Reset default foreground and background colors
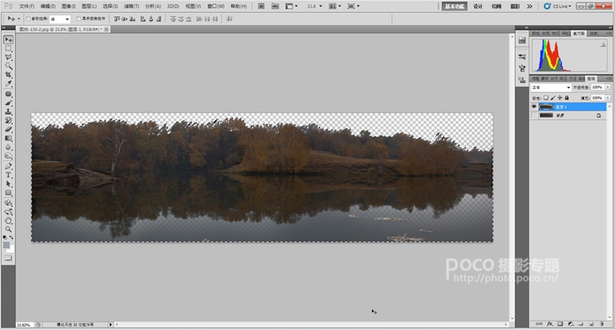This screenshot has height=330, width=615. pyautogui.click(x=5, y=237)
